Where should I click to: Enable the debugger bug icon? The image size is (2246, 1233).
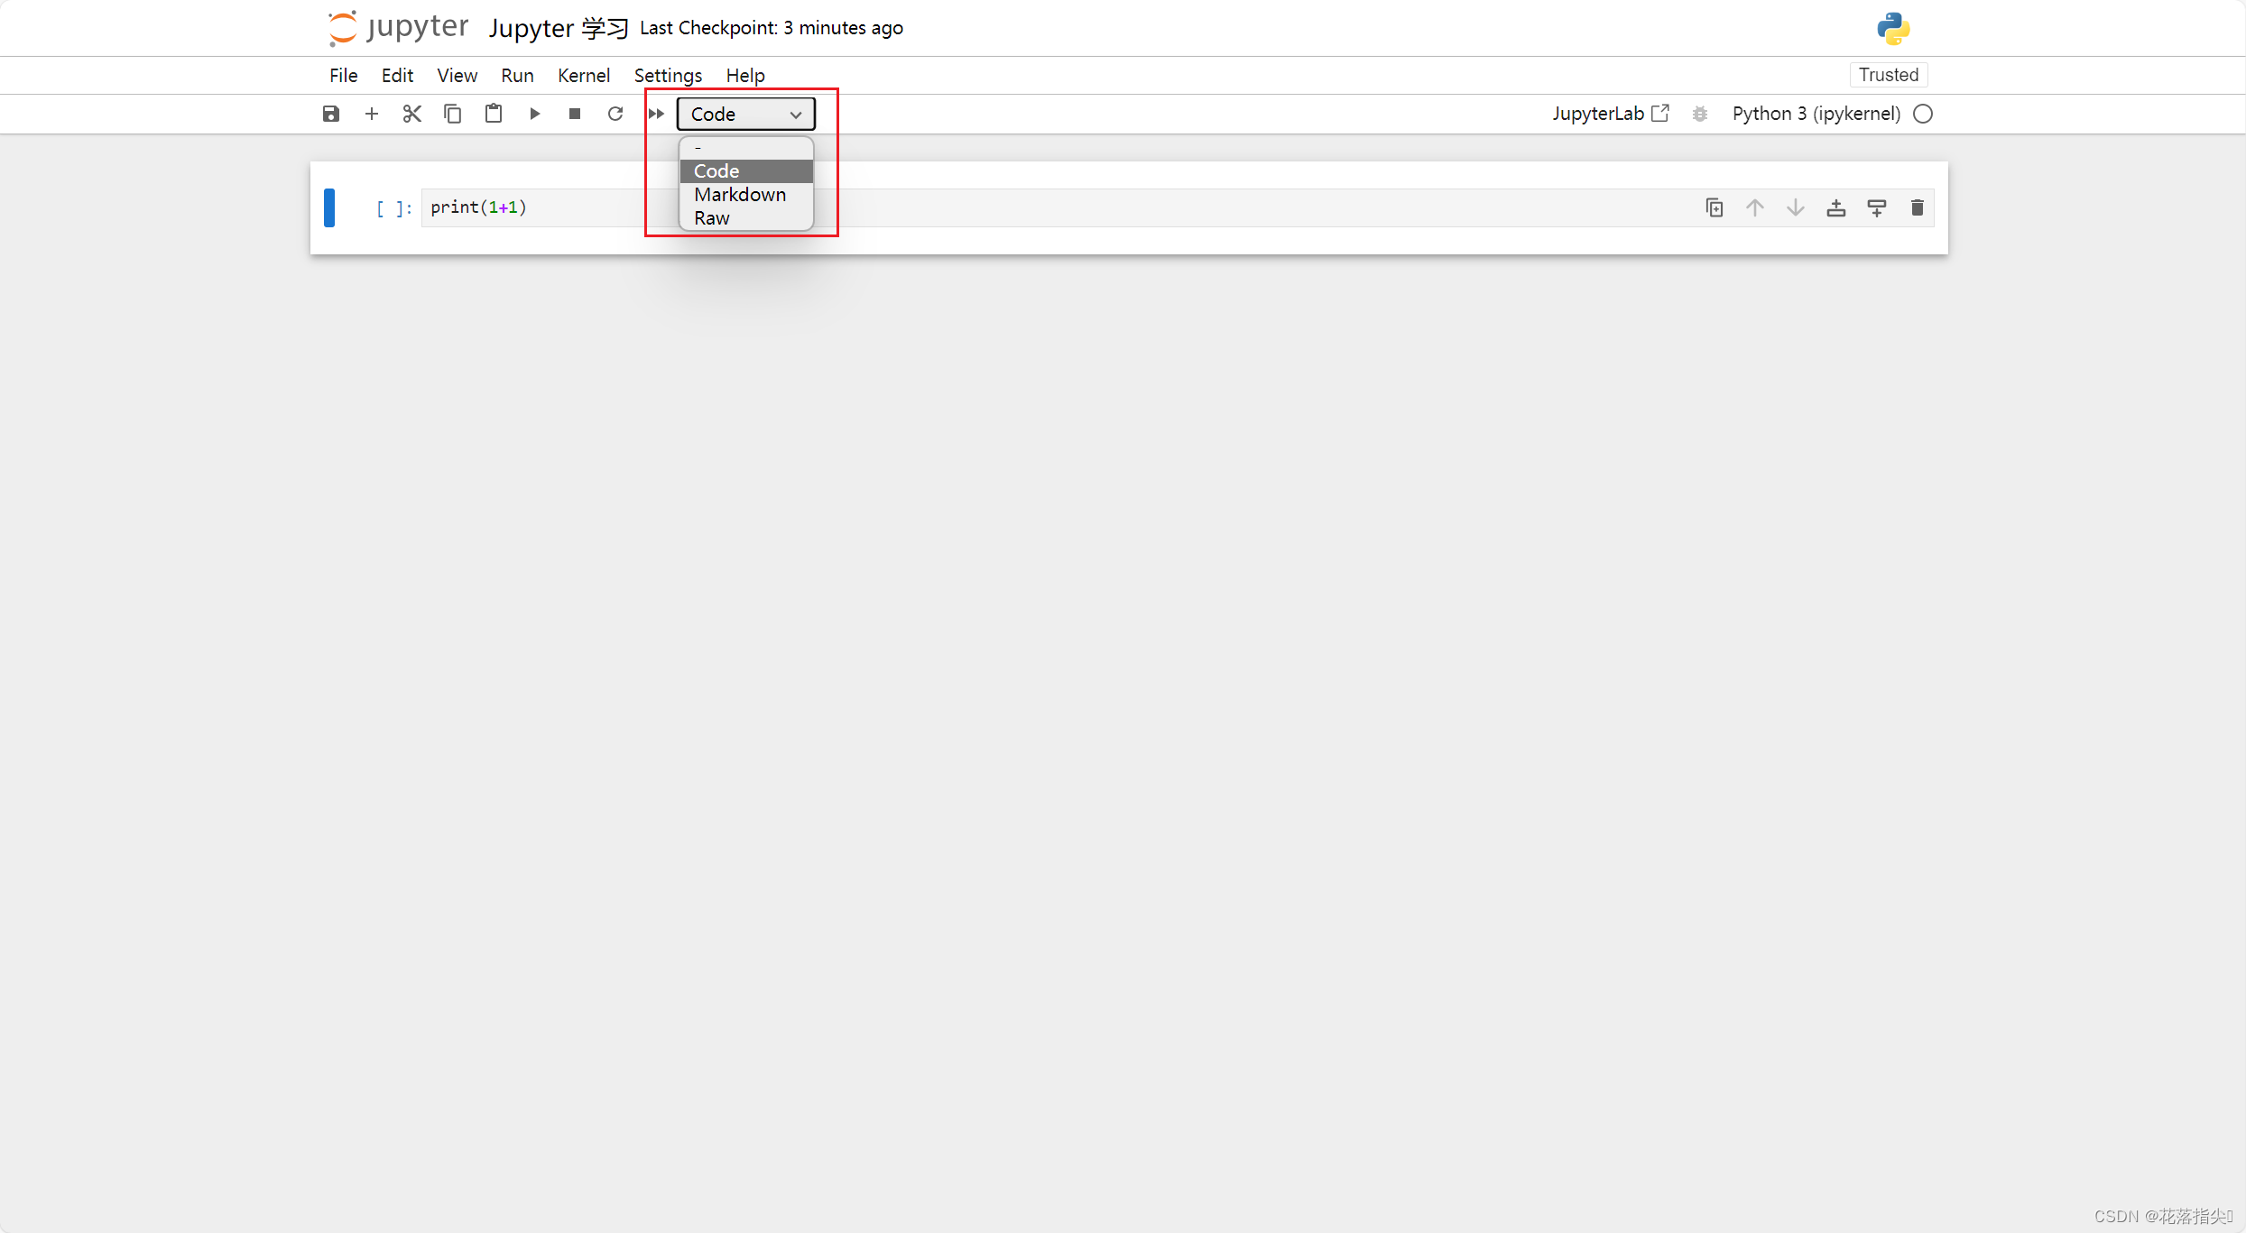click(1700, 114)
